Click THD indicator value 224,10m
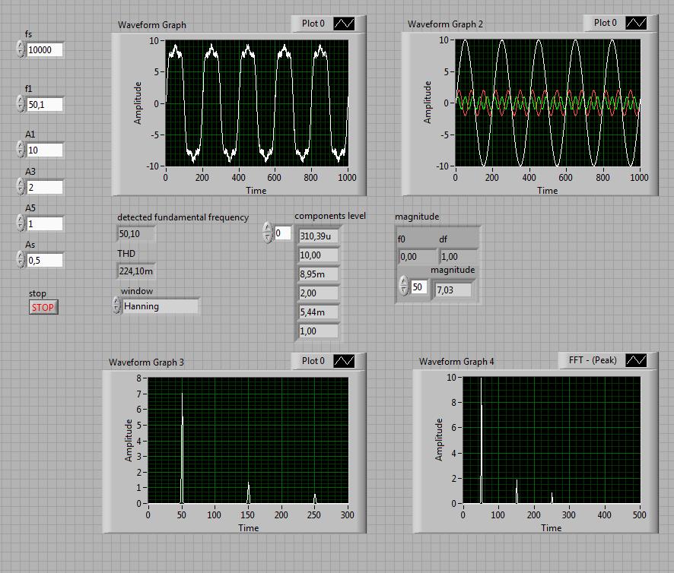This screenshot has width=674, height=573. (136, 271)
